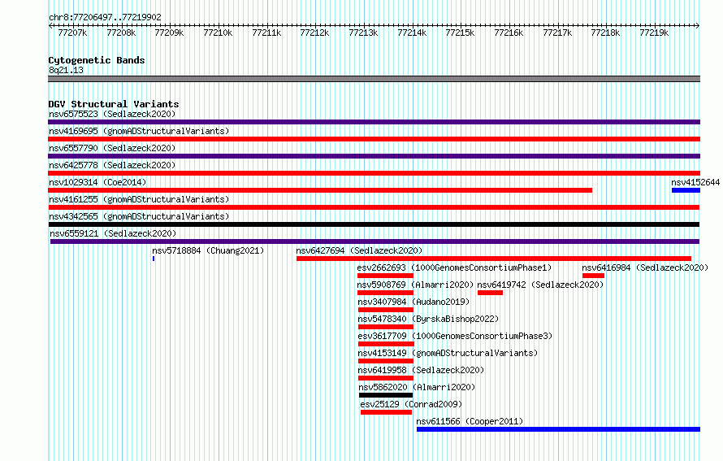Open the nsv6557790 (Sedlazeck2020) variant label
Screen dimensions: 723x461
[112, 148]
